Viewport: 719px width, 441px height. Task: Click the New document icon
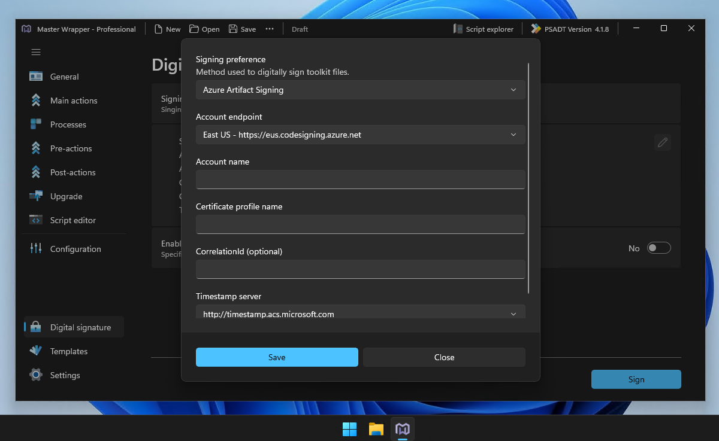point(158,29)
